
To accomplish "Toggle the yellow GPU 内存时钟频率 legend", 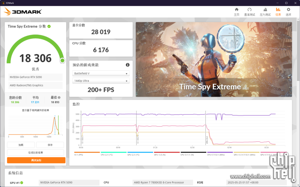I will [x=246, y=152].
